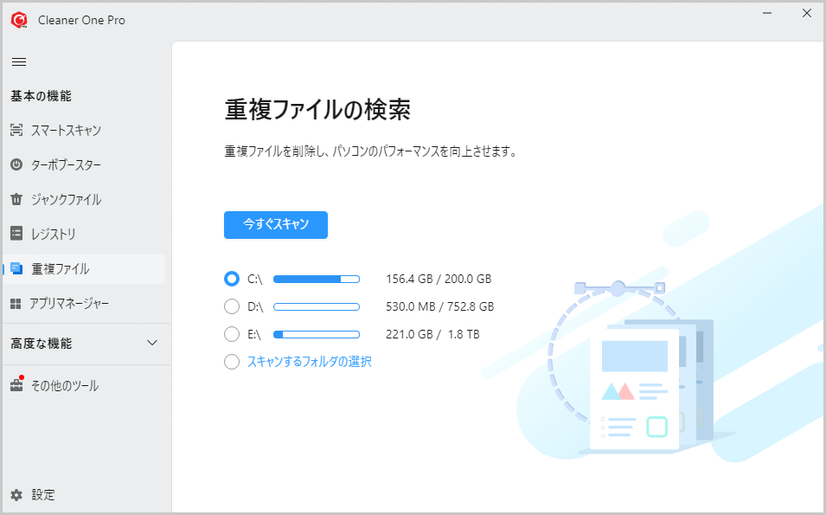Click the Registry icon (レジストリ)
Image resolution: width=826 pixels, height=515 pixels.
pos(16,234)
